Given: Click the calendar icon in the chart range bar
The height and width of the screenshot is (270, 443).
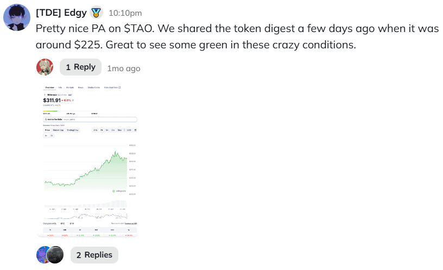Looking at the screenshot, I should pos(135,130).
